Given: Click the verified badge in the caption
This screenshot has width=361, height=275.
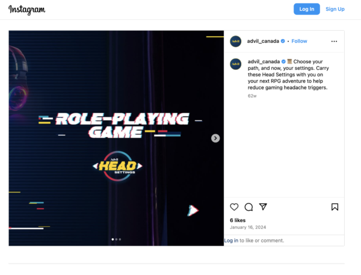Looking at the screenshot, I should (x=283, y=61).
